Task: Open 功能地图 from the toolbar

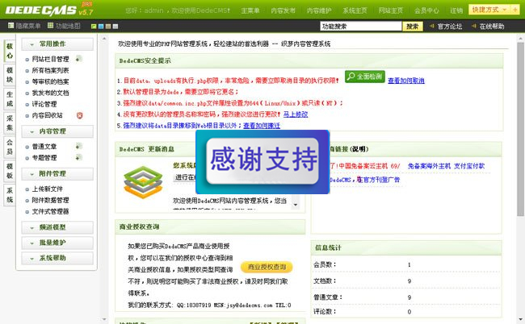Action: [x=64, y=26]
